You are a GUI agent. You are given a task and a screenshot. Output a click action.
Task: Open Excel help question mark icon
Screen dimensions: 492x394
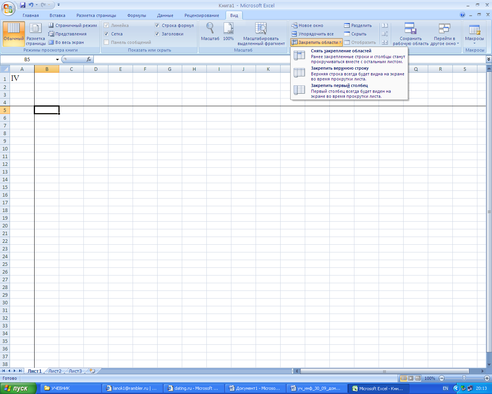[462, 15]
